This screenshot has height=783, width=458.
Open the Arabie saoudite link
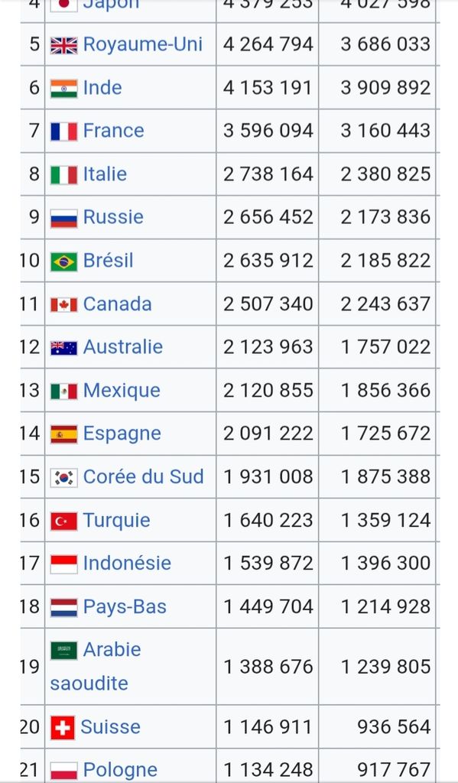coord(96,666)
